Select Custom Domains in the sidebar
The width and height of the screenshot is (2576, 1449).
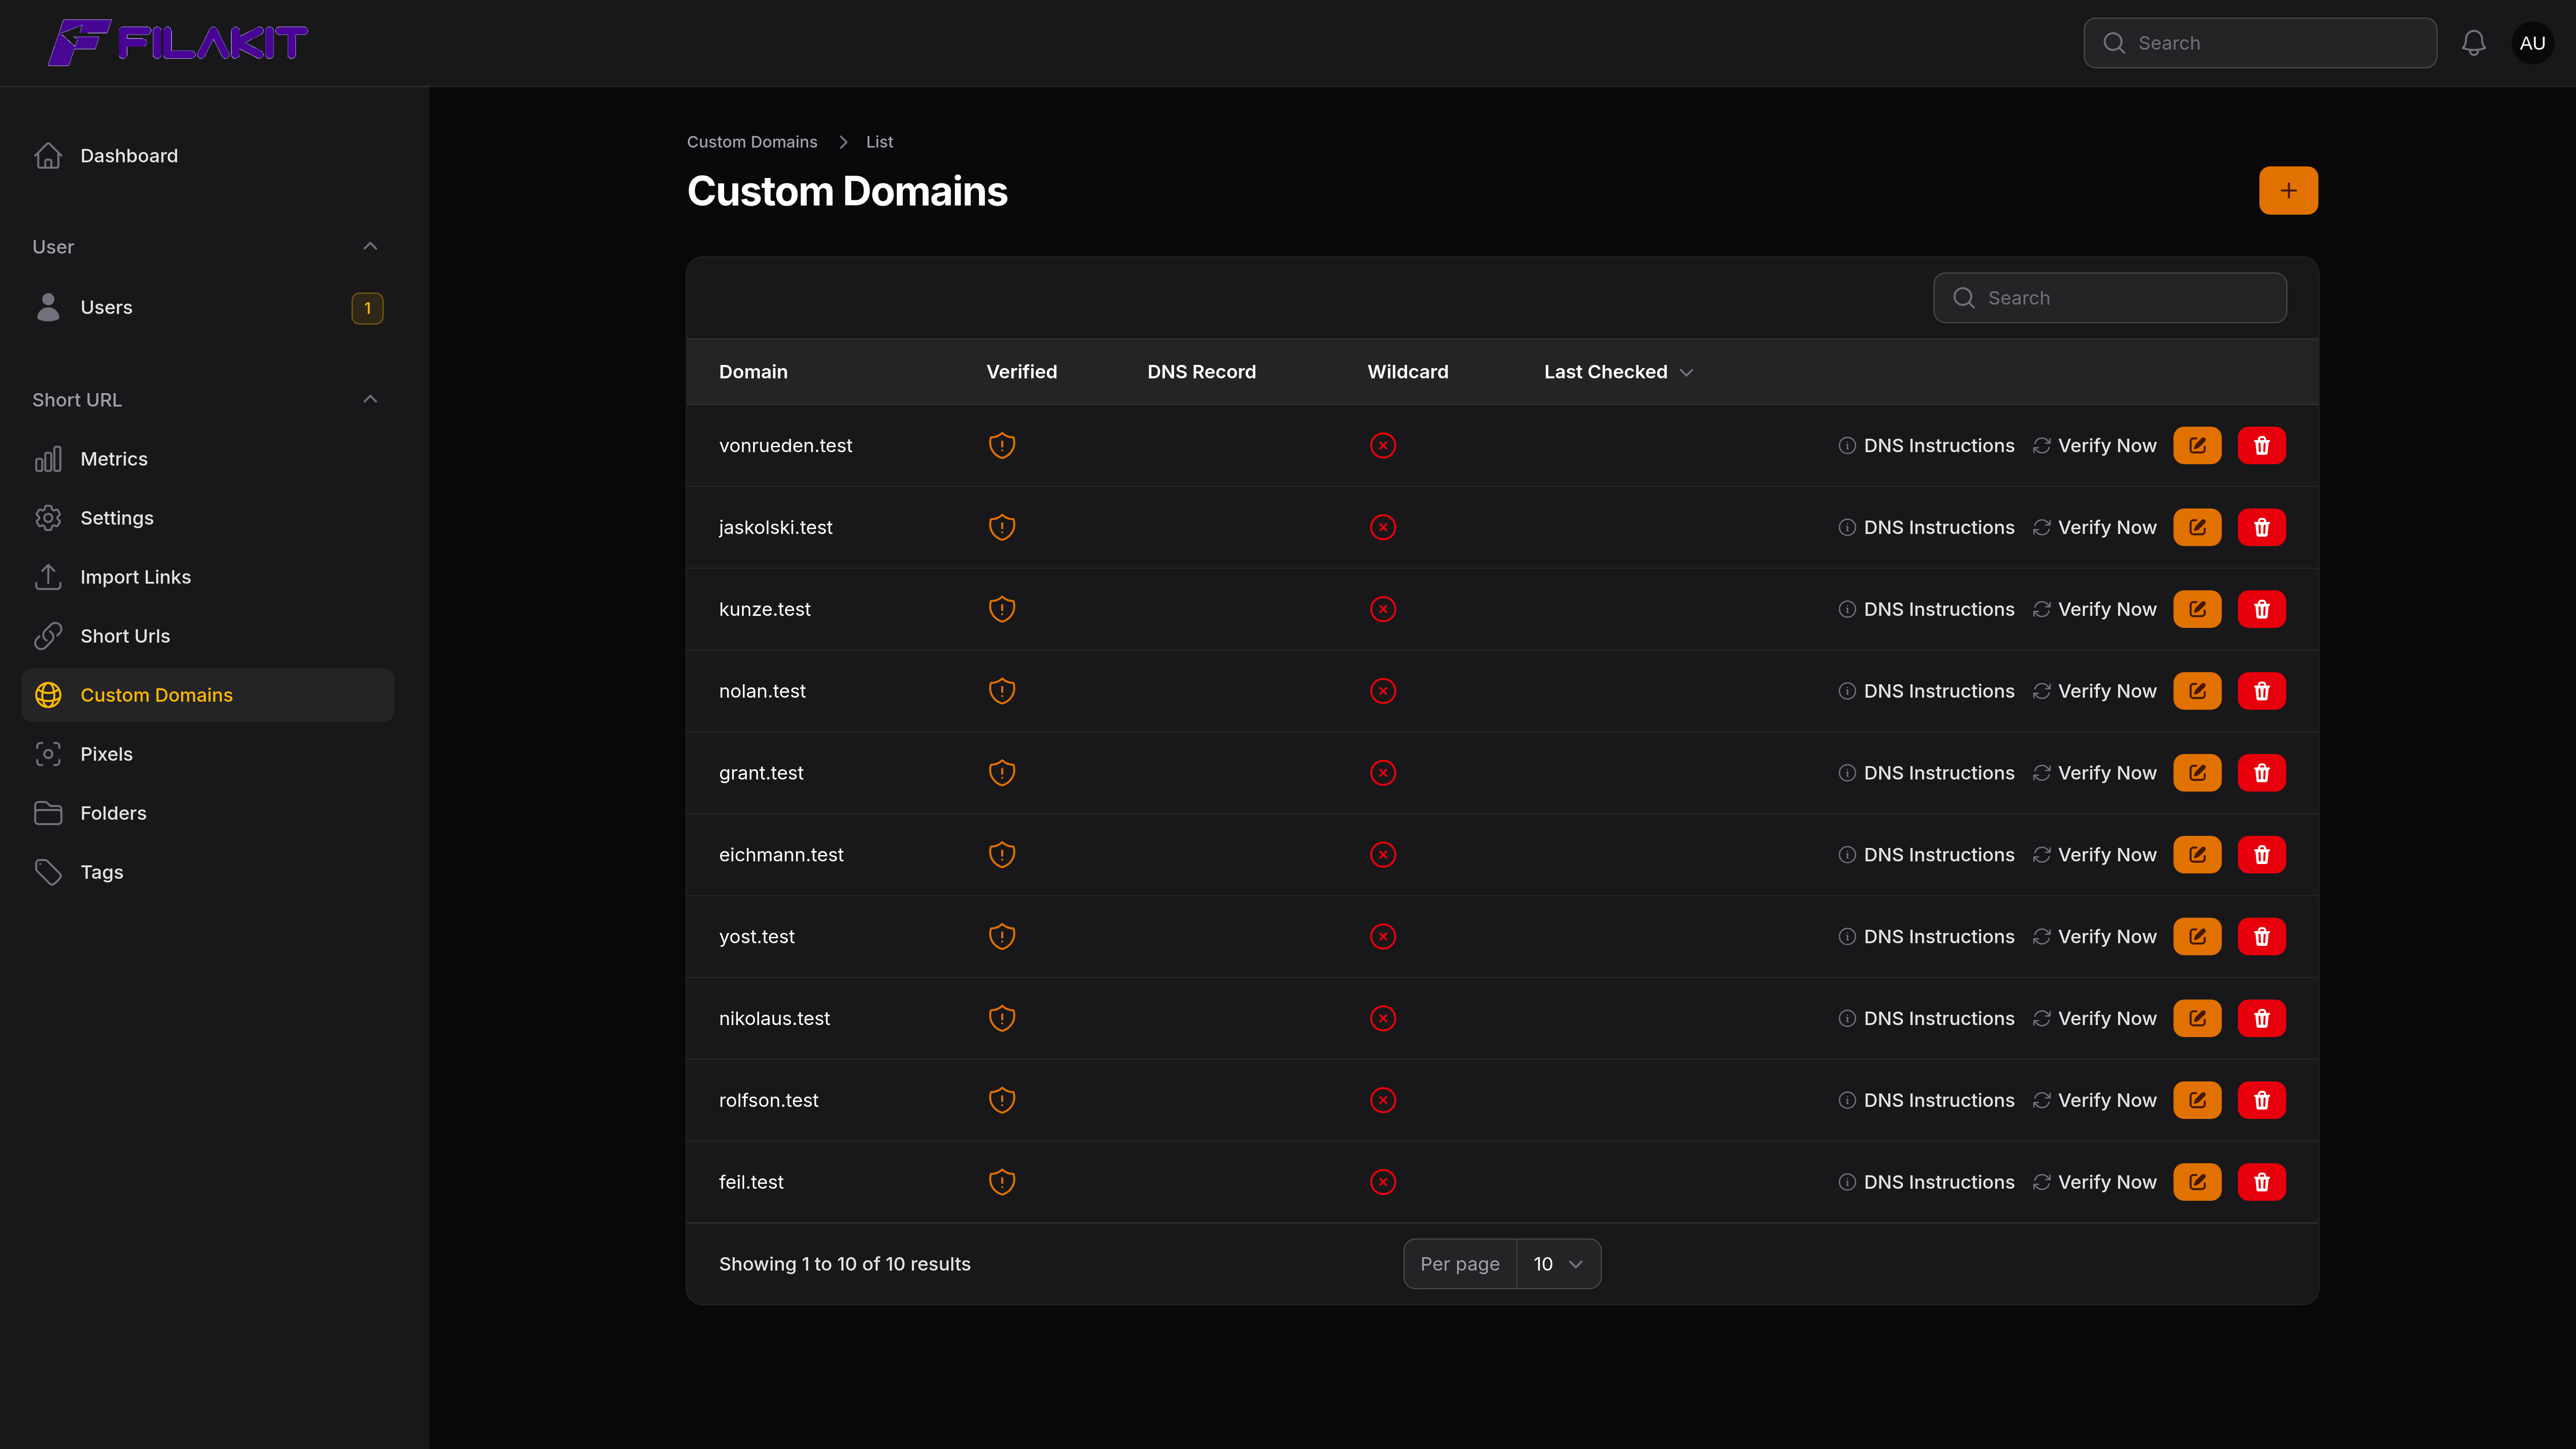click(208, 695)
